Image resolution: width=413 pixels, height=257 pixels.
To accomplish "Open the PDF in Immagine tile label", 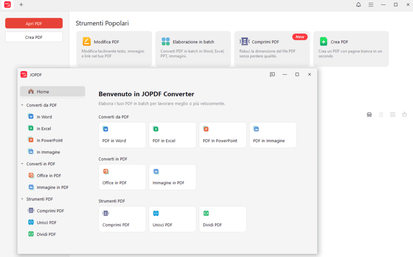I will [x=269, y=141].
